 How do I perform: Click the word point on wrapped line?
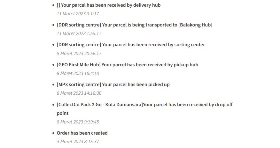(63, 113)
